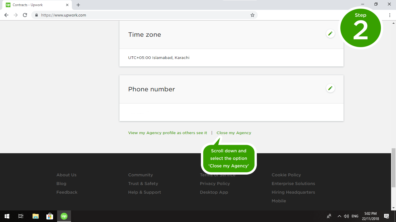
Task: Go back to previous page
Action: point(6,15)
